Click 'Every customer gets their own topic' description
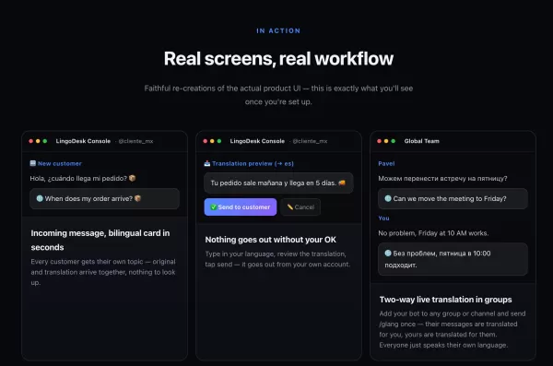The width and height of the screenshot is (553, 366). tap(103, 272)
